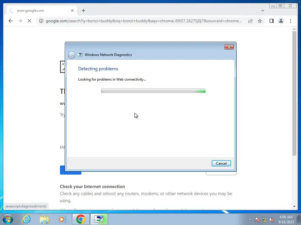Expand the tab search chevron
301x225 pixels.
262,11
